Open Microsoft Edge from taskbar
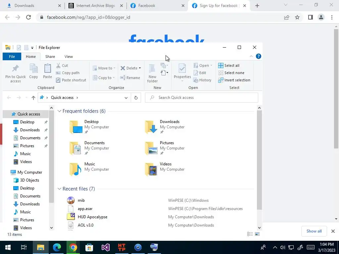The image size is (339, 254). (x=57, y=247)
